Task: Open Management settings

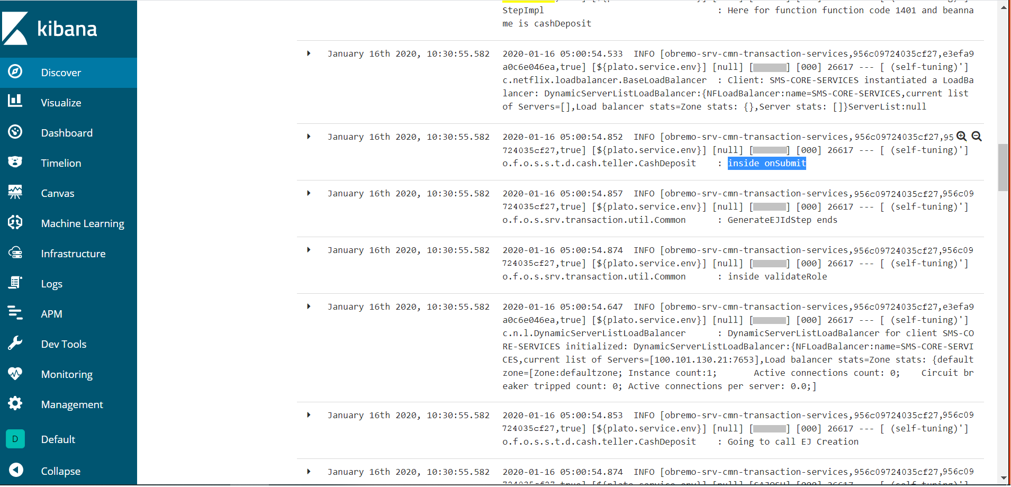Action: click(68, 404)
